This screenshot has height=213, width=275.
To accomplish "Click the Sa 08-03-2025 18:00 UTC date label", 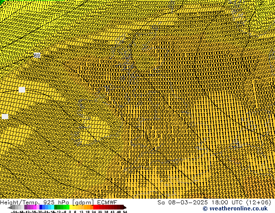I will (x=214, y=202).
